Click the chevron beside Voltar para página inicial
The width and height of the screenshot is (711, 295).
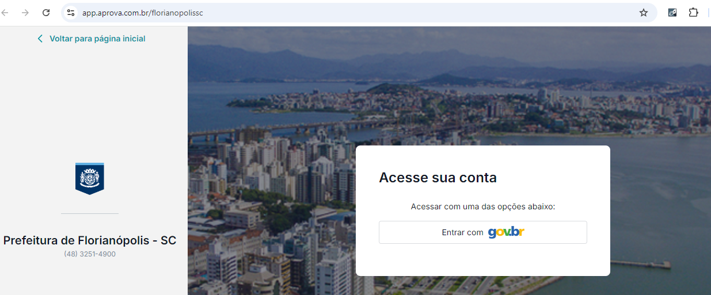[x=40, y=39]
